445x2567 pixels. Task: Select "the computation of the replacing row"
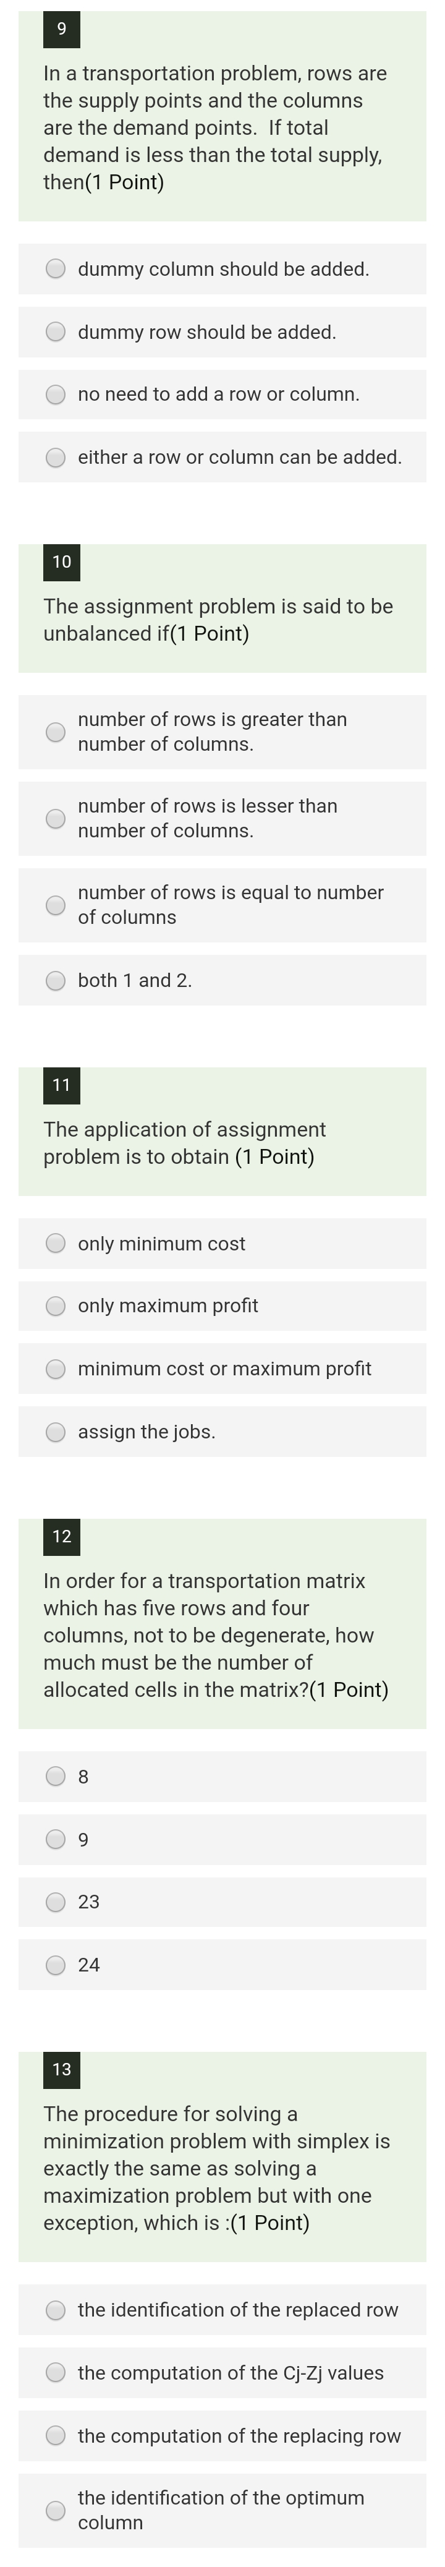55,2435
